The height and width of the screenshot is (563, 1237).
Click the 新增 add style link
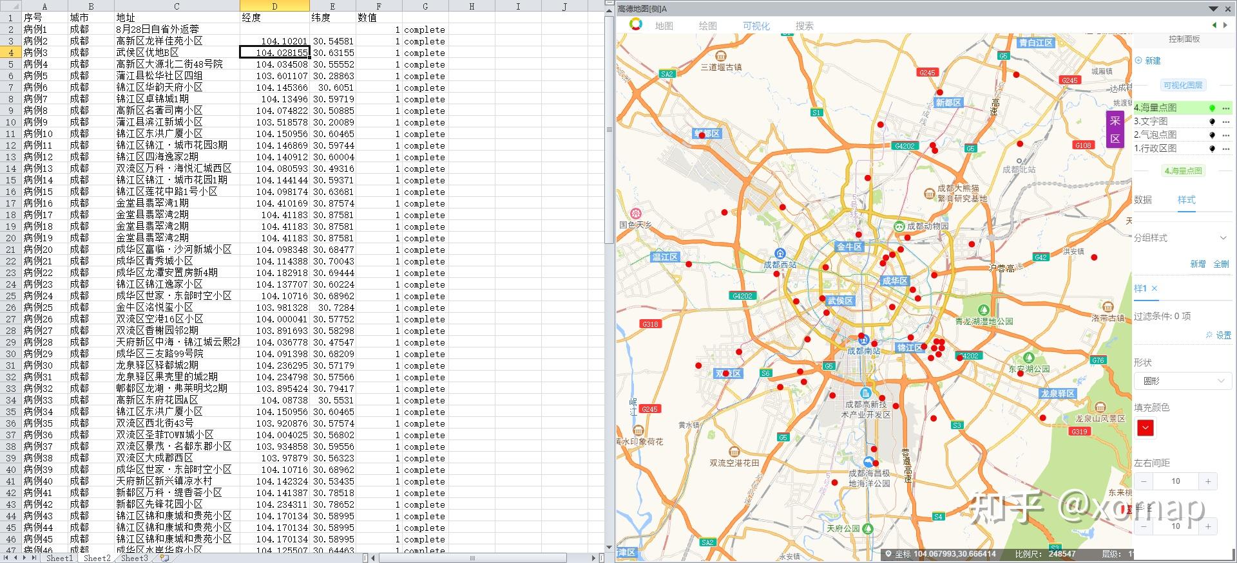click(x=1198, y=264)
